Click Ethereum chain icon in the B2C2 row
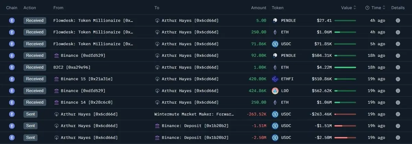This screenshot has width=412, height=144. [x=12, y=67]
